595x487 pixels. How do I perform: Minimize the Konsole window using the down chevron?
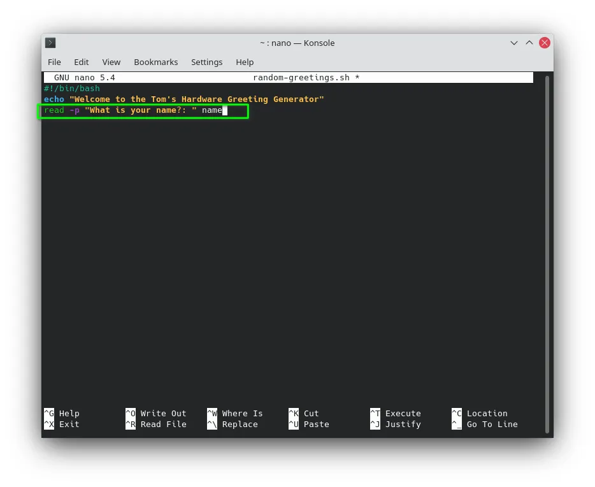514,43
